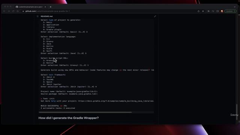Open the browser profile avatar

pyautogui.click(x=222, y=11)
